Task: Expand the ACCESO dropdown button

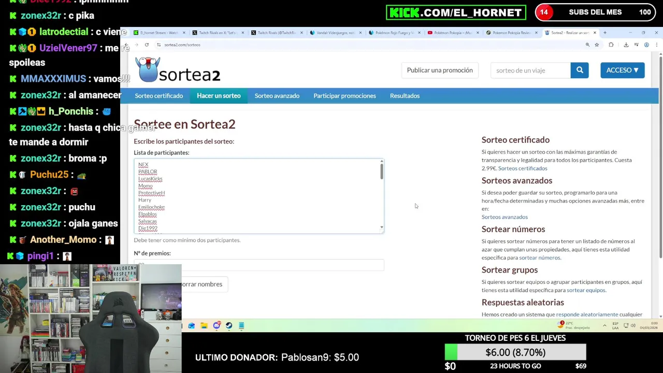Action: (623, 70)
